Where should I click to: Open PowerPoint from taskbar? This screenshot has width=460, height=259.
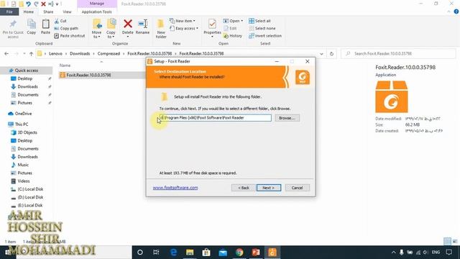(x=256, y=253)
